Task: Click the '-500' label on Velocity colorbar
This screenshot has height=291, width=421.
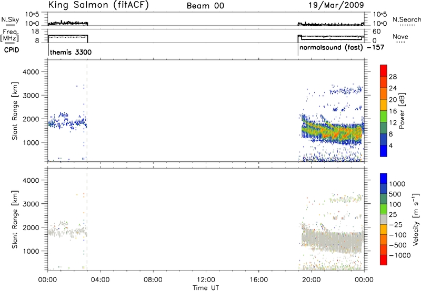Action: pyautogui.click(x=398, y=245)
